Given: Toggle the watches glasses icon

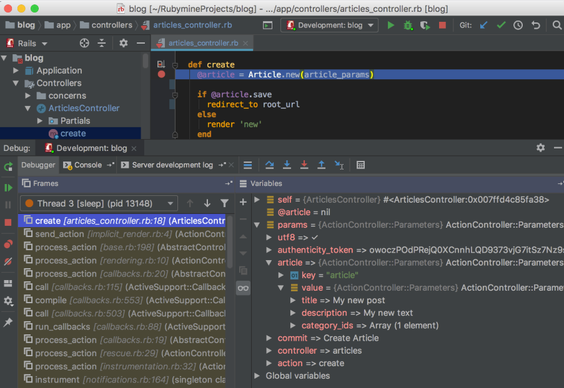Looking at the screenshot, I should pos(243,288).
